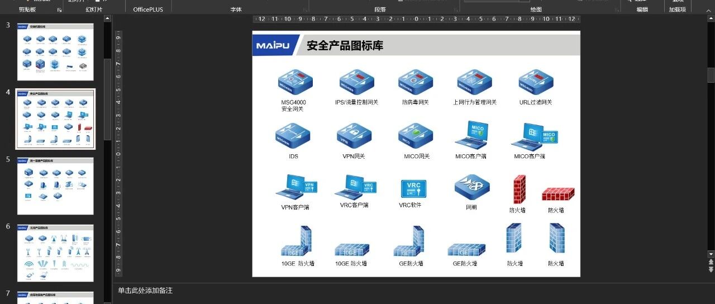This screenshot has width=715, height=304.
Task: Jump to next slide via double-down arrow
Action: [x=711, y=269]
